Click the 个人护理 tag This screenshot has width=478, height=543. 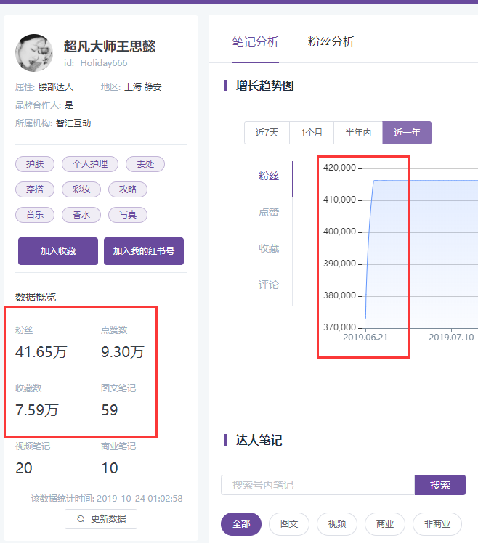click(x=90, y=164)
